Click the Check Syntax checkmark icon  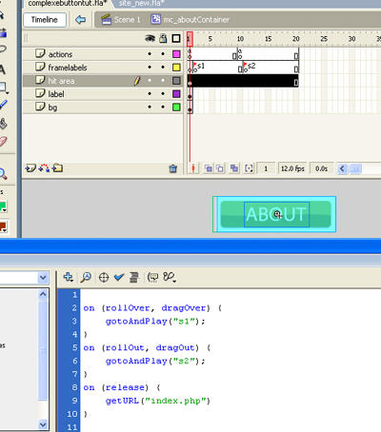point(119,277)
